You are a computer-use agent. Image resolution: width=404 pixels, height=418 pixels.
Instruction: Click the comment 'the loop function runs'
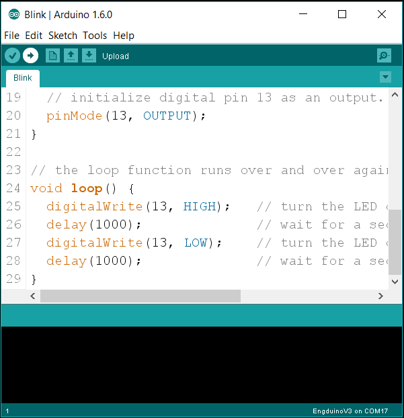pos(143,170)
